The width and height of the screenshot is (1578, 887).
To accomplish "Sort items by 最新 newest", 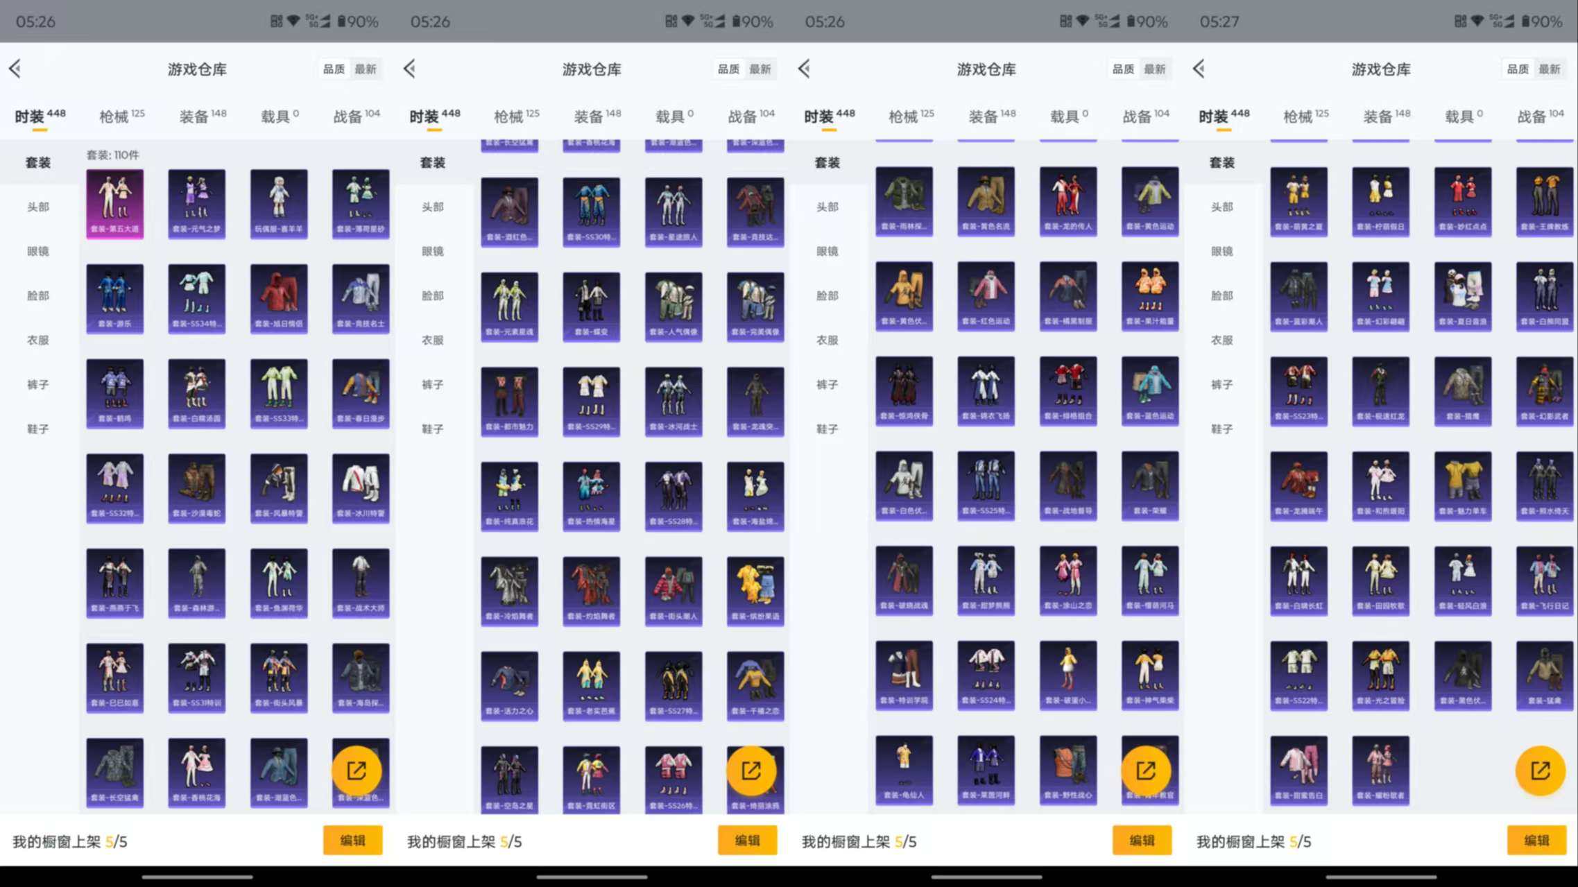I will tap(366, 69).
